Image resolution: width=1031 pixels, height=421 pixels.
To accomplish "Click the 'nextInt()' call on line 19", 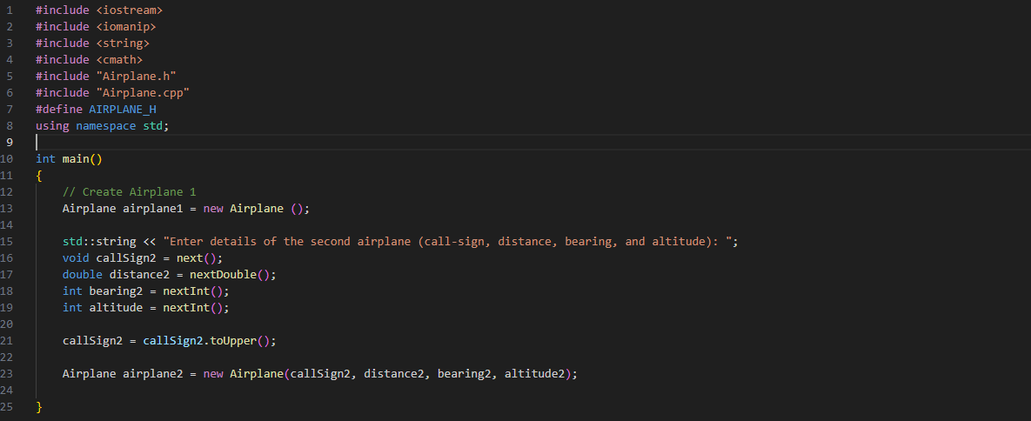I will click(x=193, y=307).
